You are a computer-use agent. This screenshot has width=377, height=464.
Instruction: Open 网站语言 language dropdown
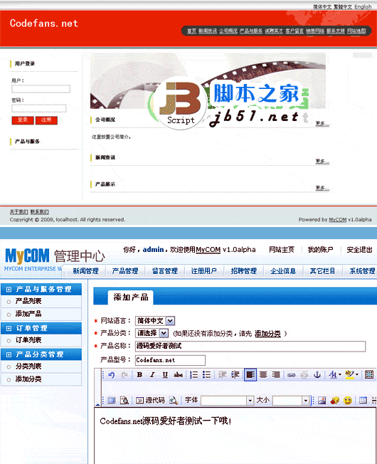coord(155,321)
